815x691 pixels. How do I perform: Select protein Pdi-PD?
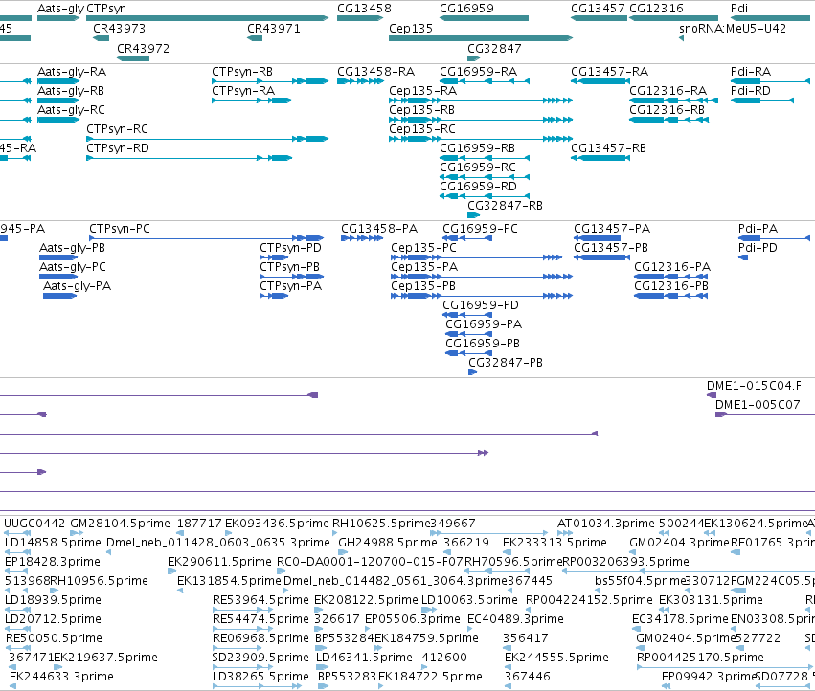point(758,248)
